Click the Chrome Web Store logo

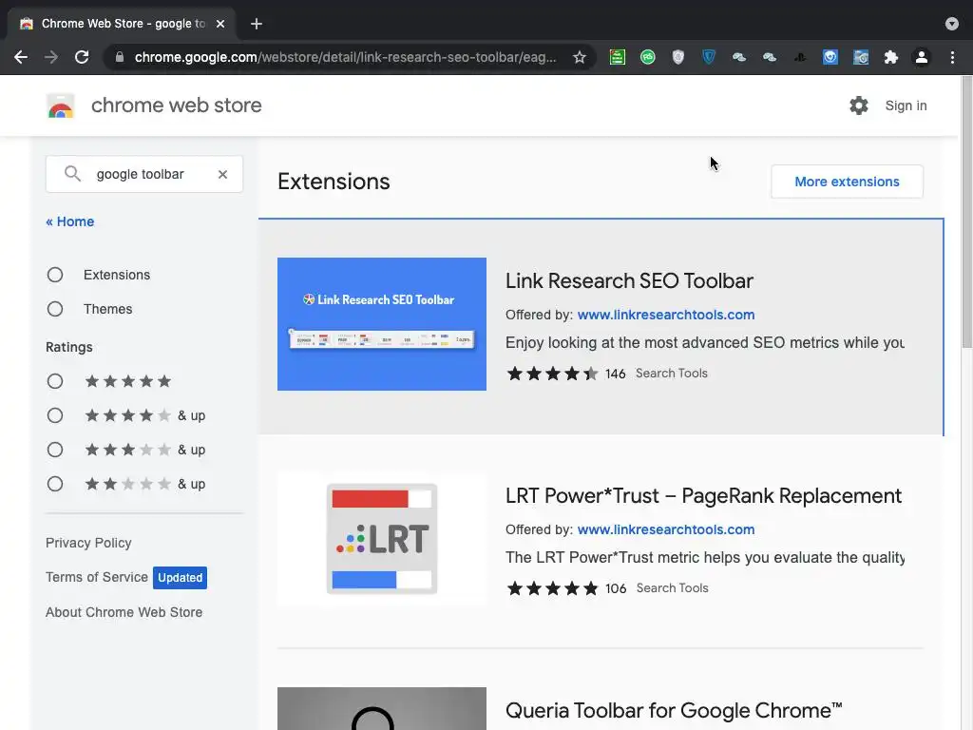tap(60, 106)
